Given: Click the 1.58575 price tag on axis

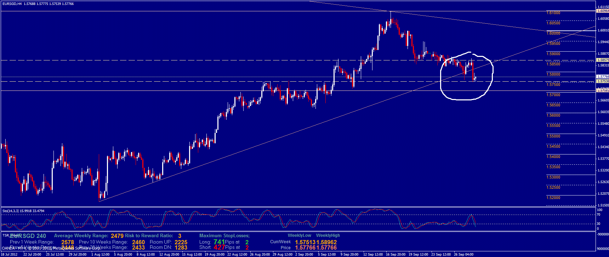Looking at the screenshot, I should [x=603, y=60].
